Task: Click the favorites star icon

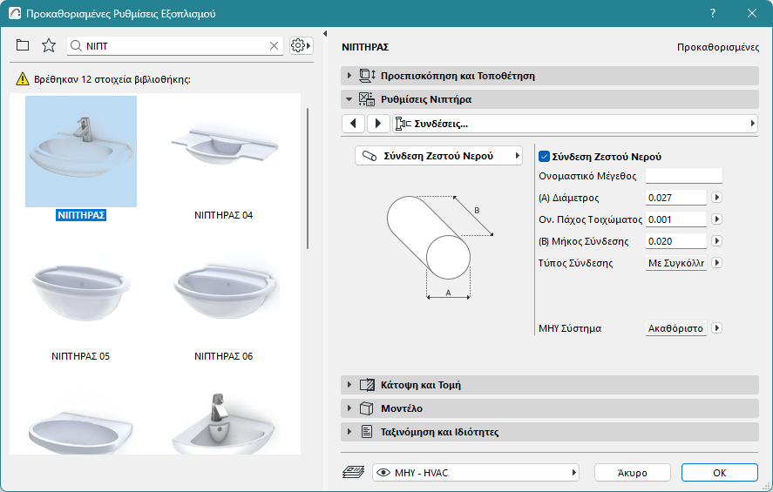Action: pos(49,45)
